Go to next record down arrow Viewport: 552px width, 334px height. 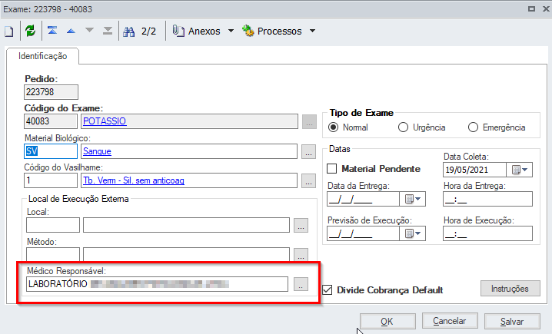[x=89, y=30]
